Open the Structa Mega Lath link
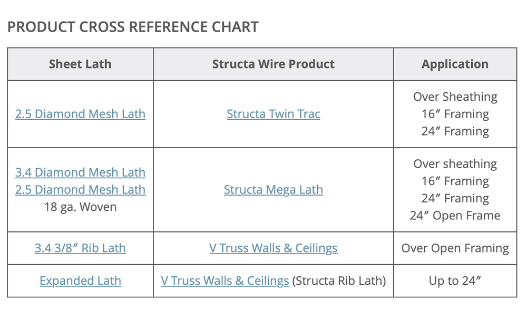 (x=273, y=190)
